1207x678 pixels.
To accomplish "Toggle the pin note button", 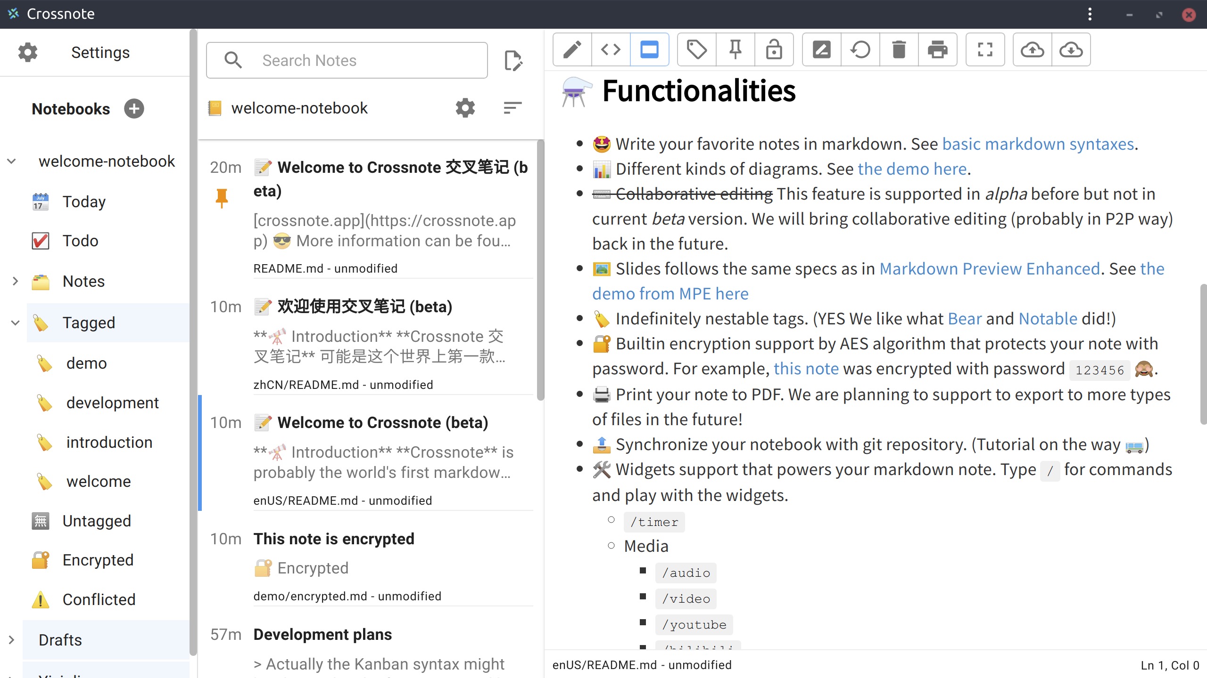I will [x=735, y=49].
